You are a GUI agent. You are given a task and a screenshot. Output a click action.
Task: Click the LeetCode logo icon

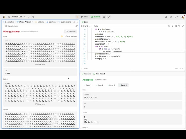point(4,17)
